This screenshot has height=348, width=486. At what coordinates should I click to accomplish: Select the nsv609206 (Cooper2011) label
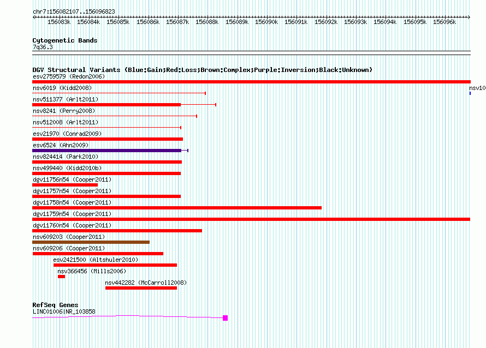coord(69,248)
